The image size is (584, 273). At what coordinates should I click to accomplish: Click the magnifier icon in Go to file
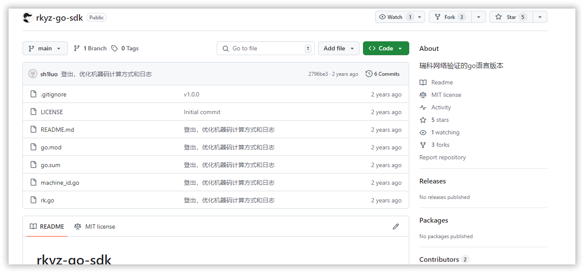(226, 49)
